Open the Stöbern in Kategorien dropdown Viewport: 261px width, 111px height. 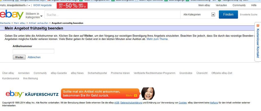pos(34,15)
